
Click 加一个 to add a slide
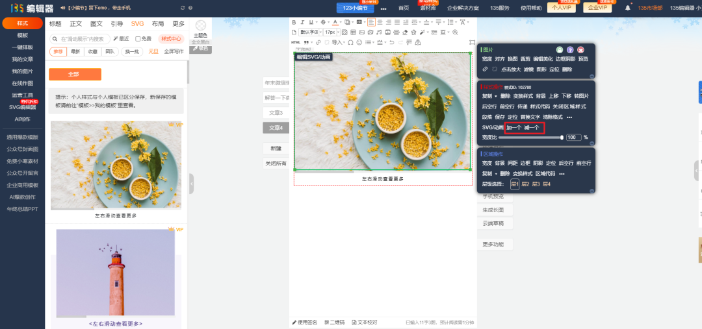[513, 128]
